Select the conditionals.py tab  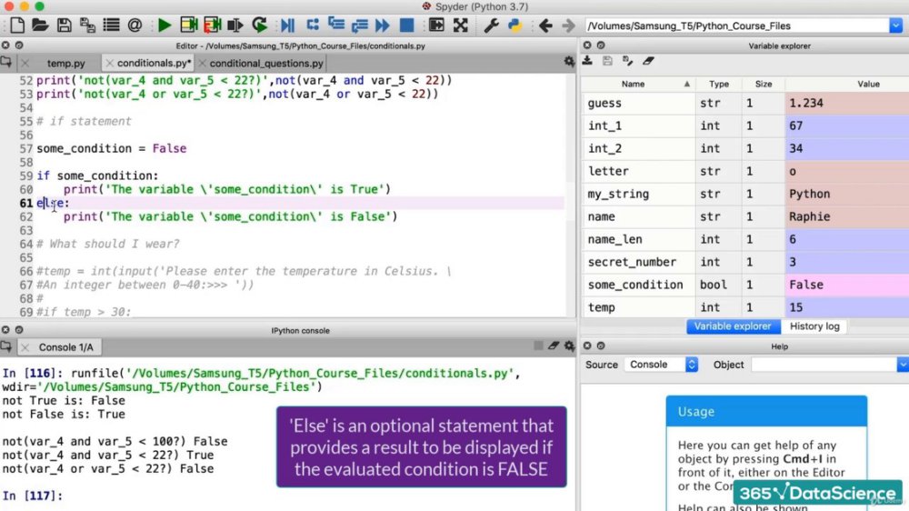pos(152,63)
